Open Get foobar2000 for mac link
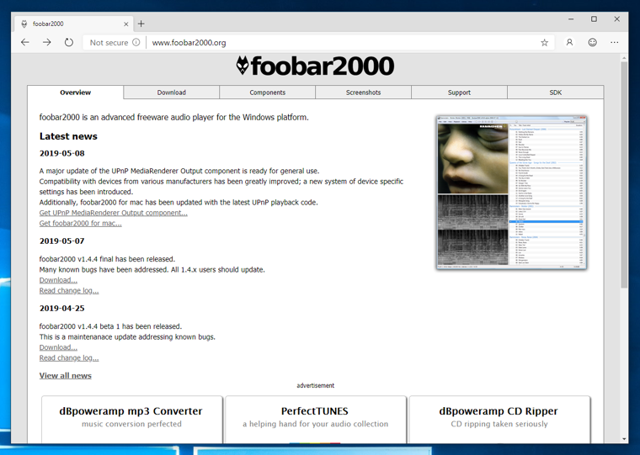This screenshot has height=455, width=640. coord(80,224)
